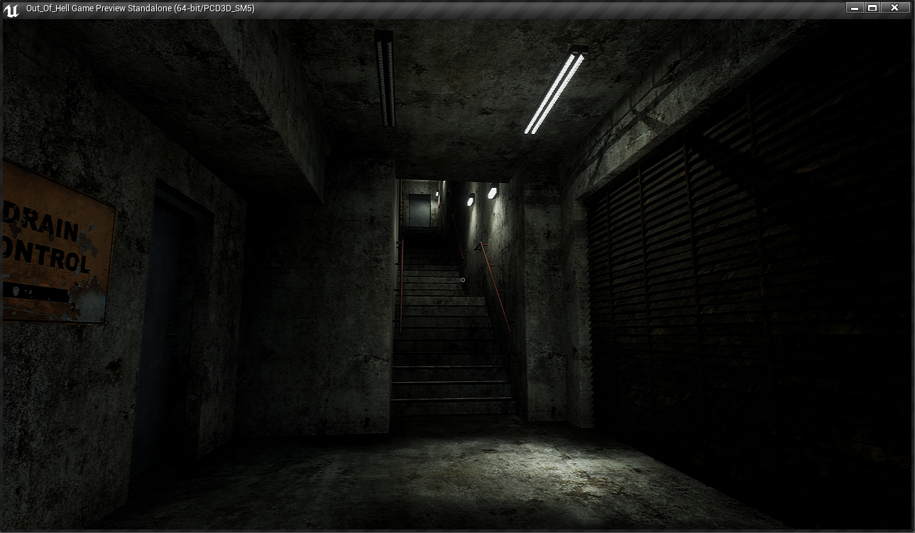Click the lit fluorescent ceiling light
The image size is (915, 533).
tap(555, 90)
